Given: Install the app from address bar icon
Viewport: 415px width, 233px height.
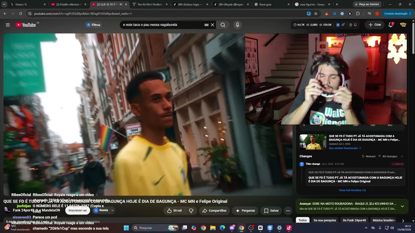Looking at the screenshot, I should 309,14.
